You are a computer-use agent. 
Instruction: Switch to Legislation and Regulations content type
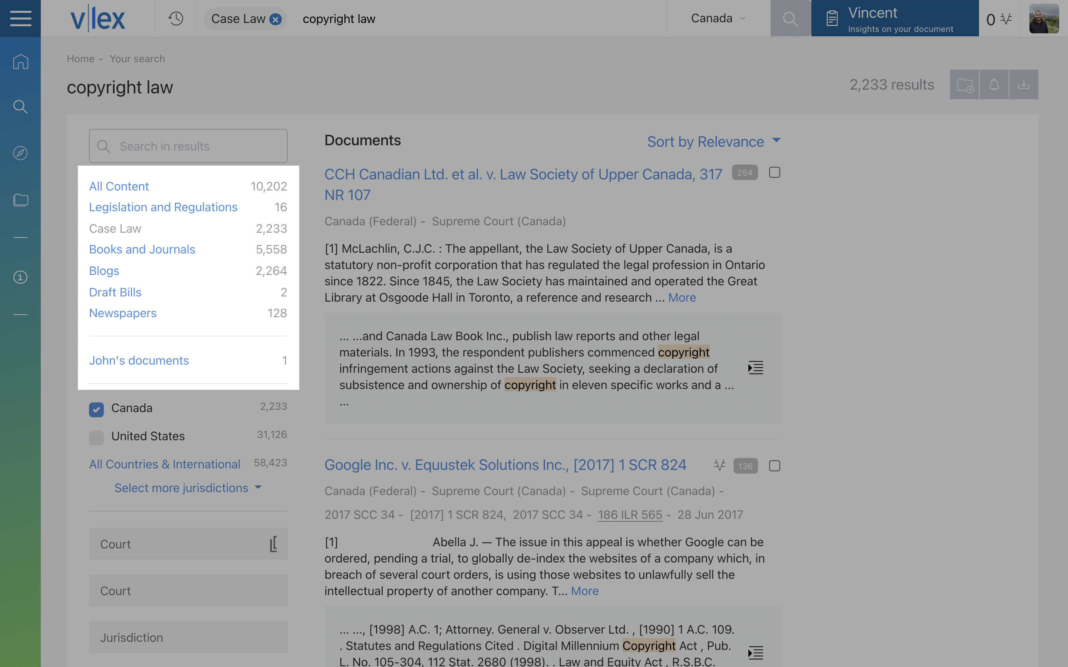(163, 207)
